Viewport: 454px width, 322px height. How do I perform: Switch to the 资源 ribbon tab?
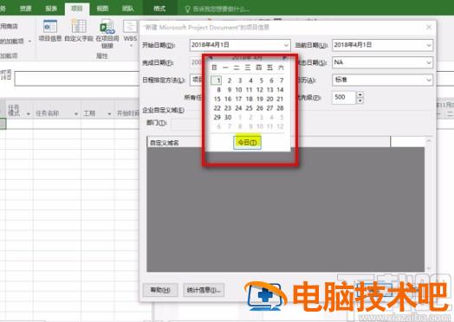tap(26, 9)
